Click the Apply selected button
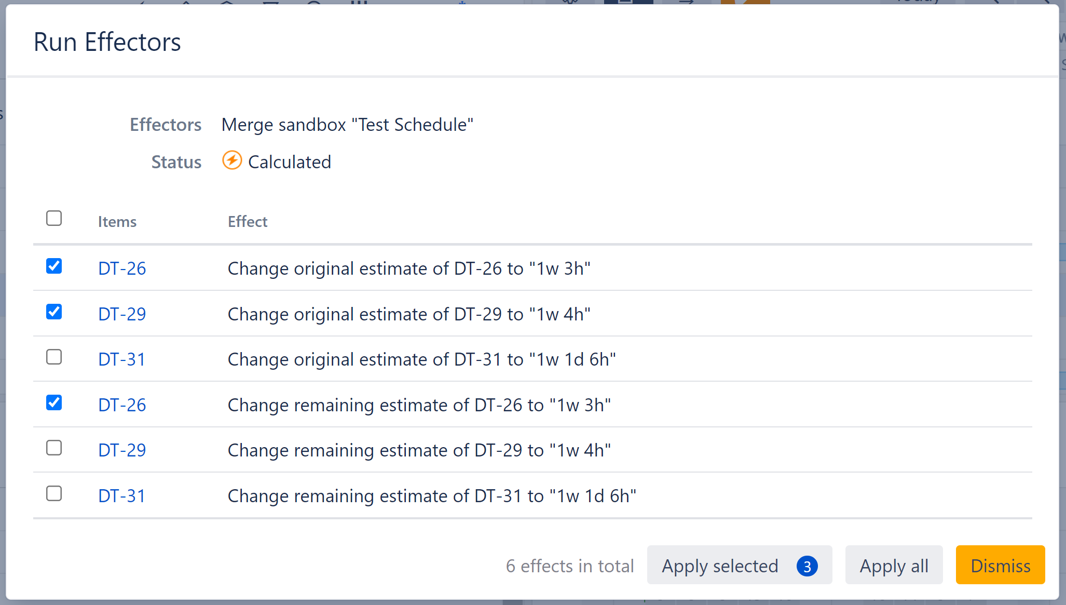Screen dimensions: 1066x605 coord(727,566)
